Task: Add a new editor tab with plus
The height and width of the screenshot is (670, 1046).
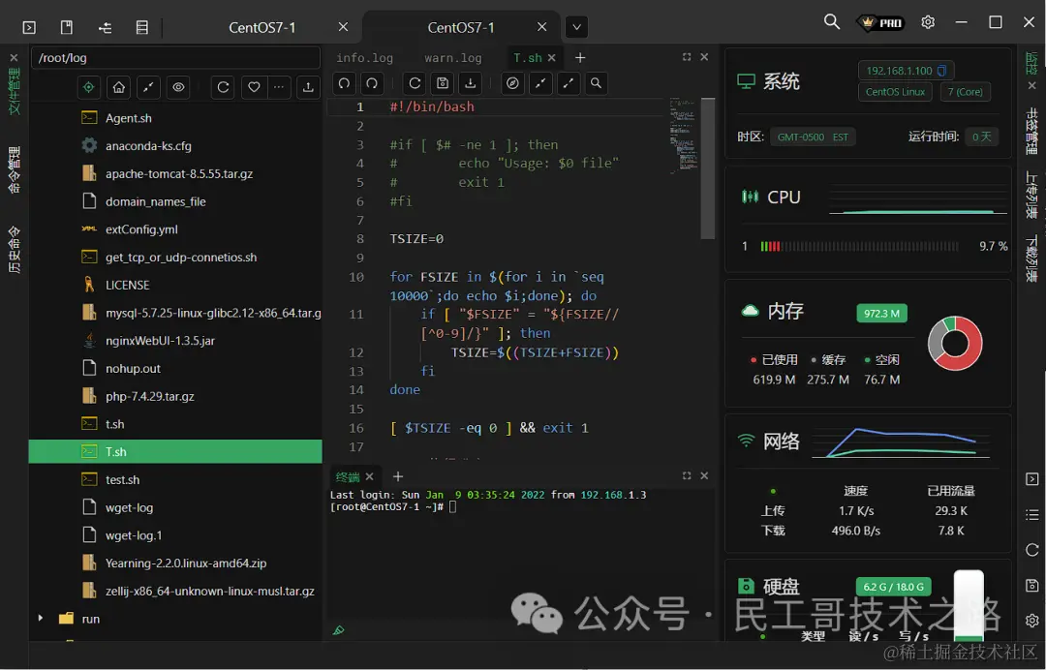Action: (580, 58)
